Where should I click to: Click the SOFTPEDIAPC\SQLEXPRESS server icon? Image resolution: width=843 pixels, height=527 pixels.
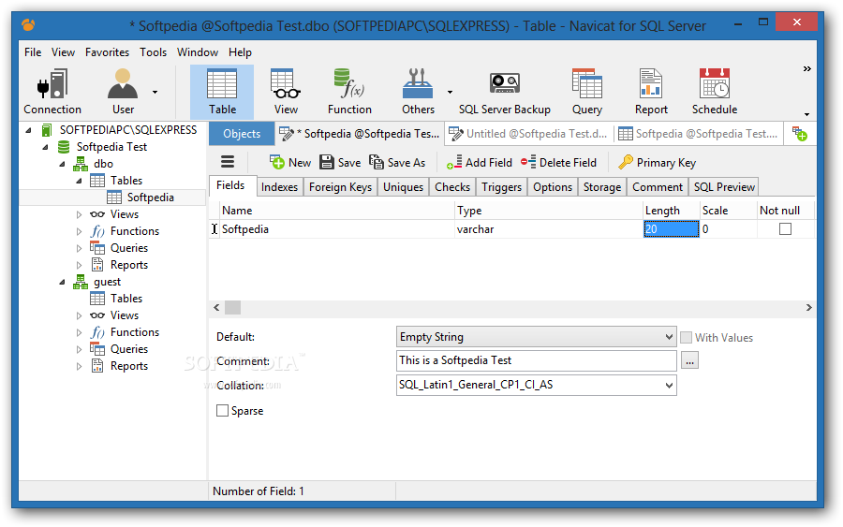coord(46,130)
